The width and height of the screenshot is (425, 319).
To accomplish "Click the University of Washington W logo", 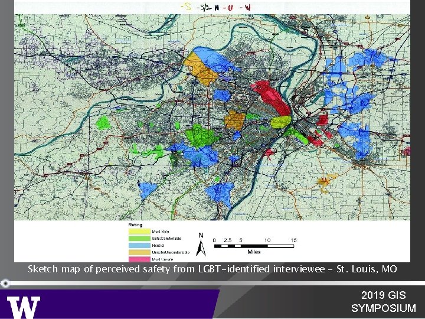I will (x=24, y=307).
